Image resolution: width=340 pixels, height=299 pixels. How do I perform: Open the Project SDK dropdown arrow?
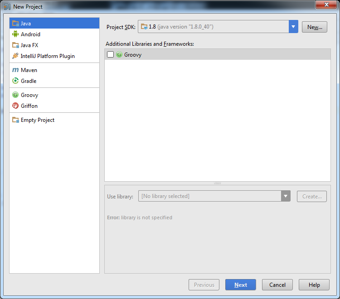(x=293, y=27)
